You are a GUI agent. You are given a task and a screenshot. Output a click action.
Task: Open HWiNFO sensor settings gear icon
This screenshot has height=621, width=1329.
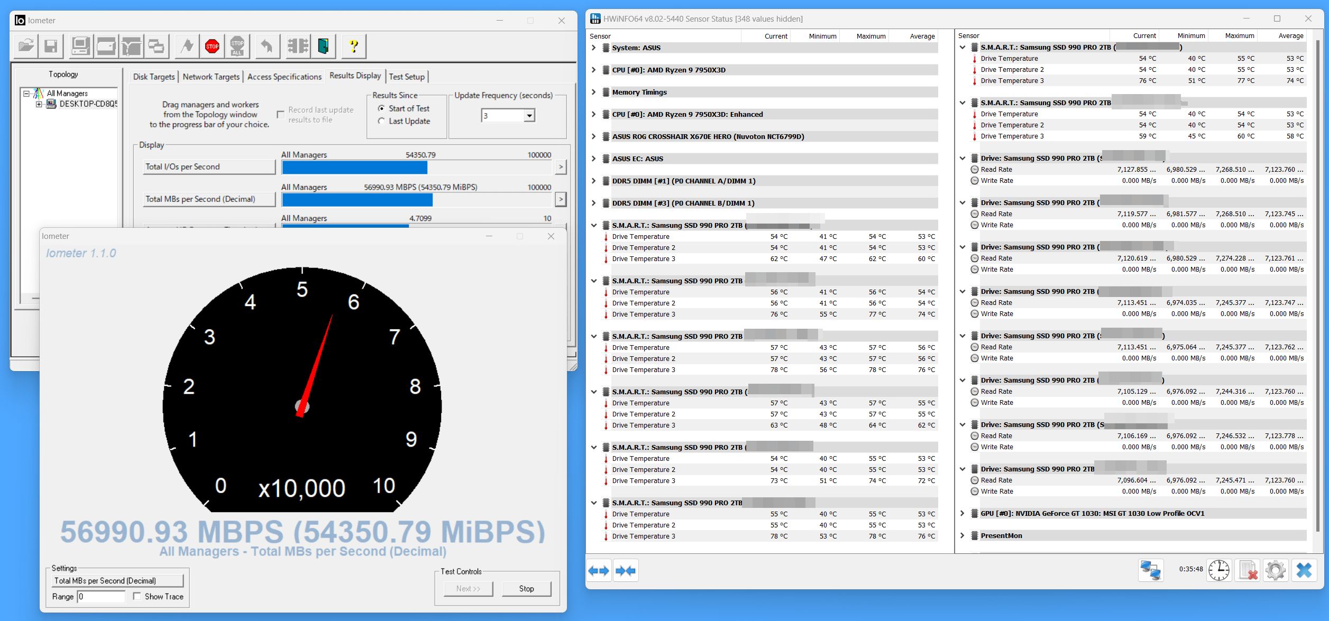point(1276,571)
